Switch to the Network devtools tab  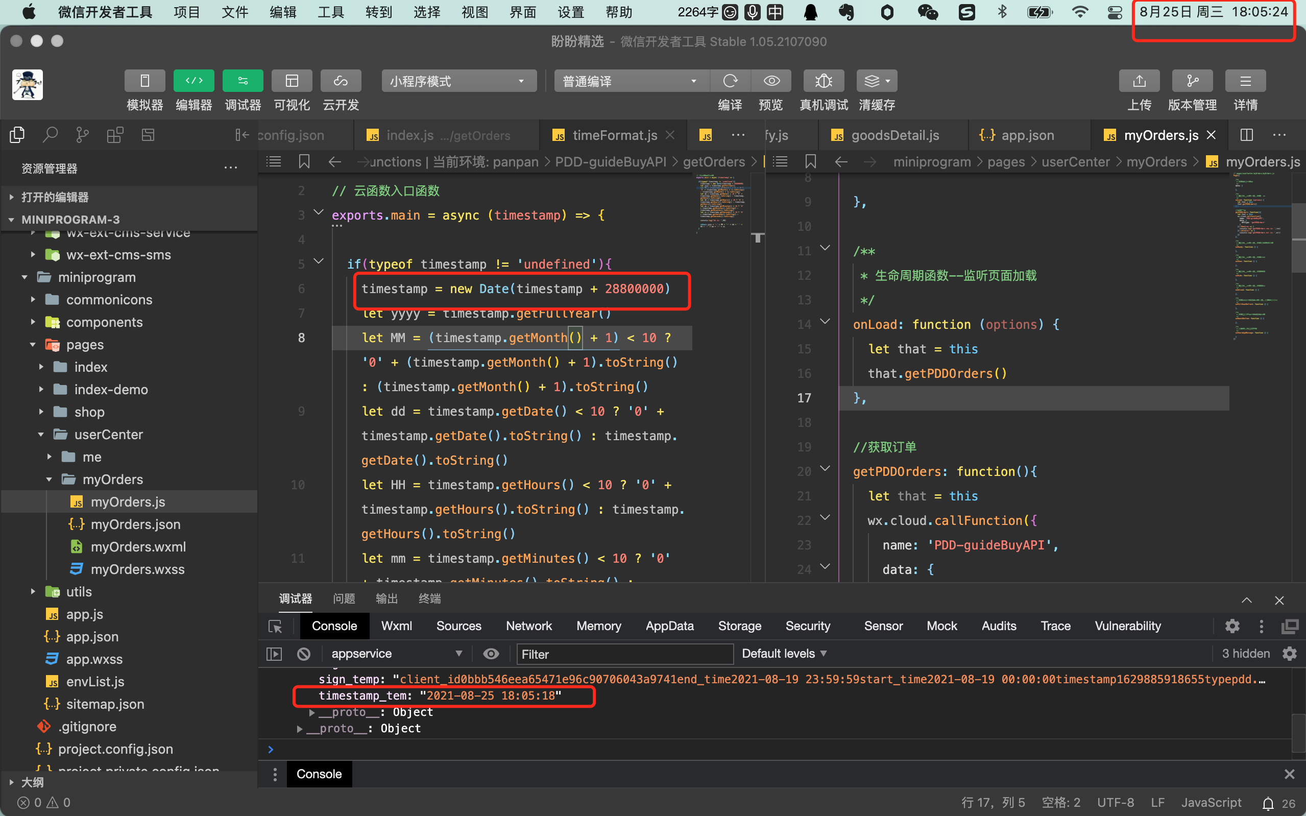click(528, 626)
